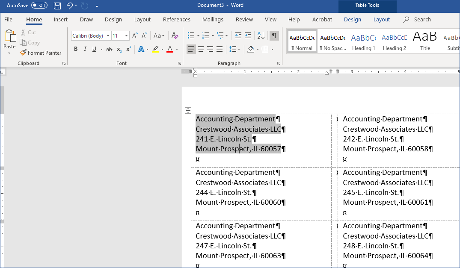Viewport: 460px width, 268px height.
Task: Open the font name dropdown
Action: pyautogui.click(x=108, y=36)
